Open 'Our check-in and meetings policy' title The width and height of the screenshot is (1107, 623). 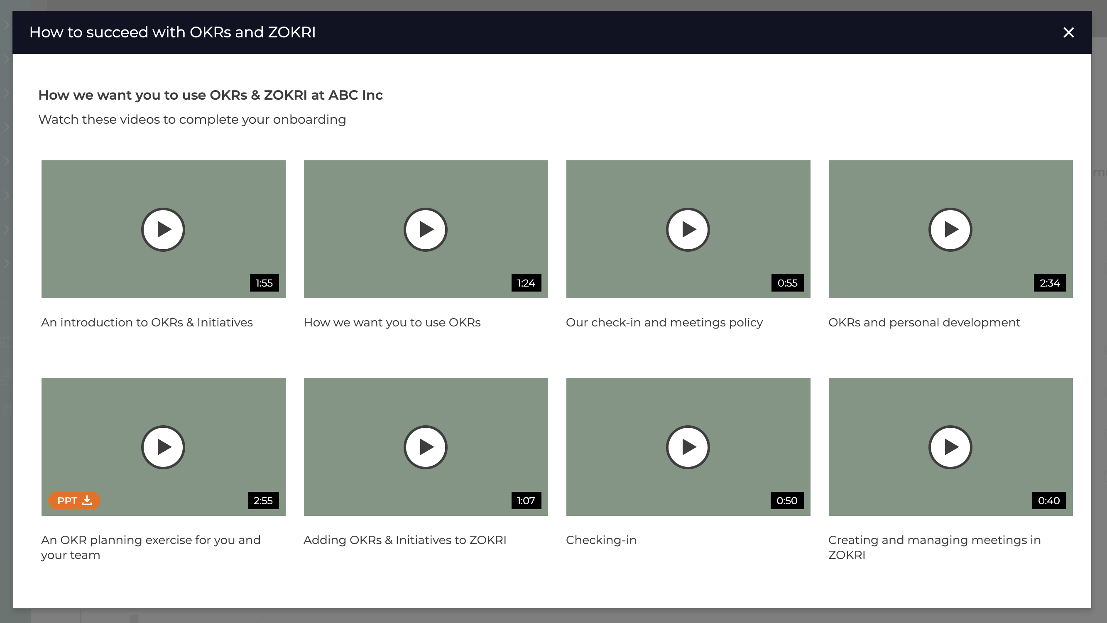click(x=664, y=322)
